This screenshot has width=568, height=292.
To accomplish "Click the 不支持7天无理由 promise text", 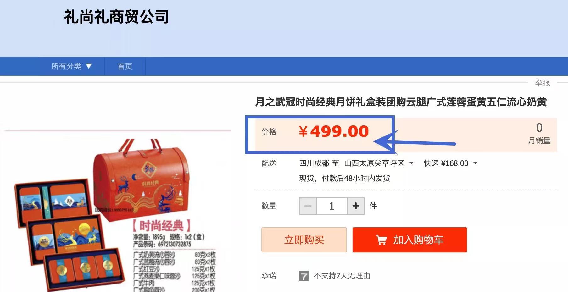I will pyautogui.click(x=342, y=276).
